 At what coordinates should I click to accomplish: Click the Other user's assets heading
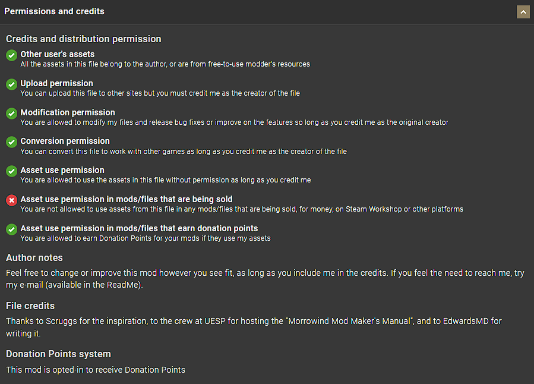[58, 54]
